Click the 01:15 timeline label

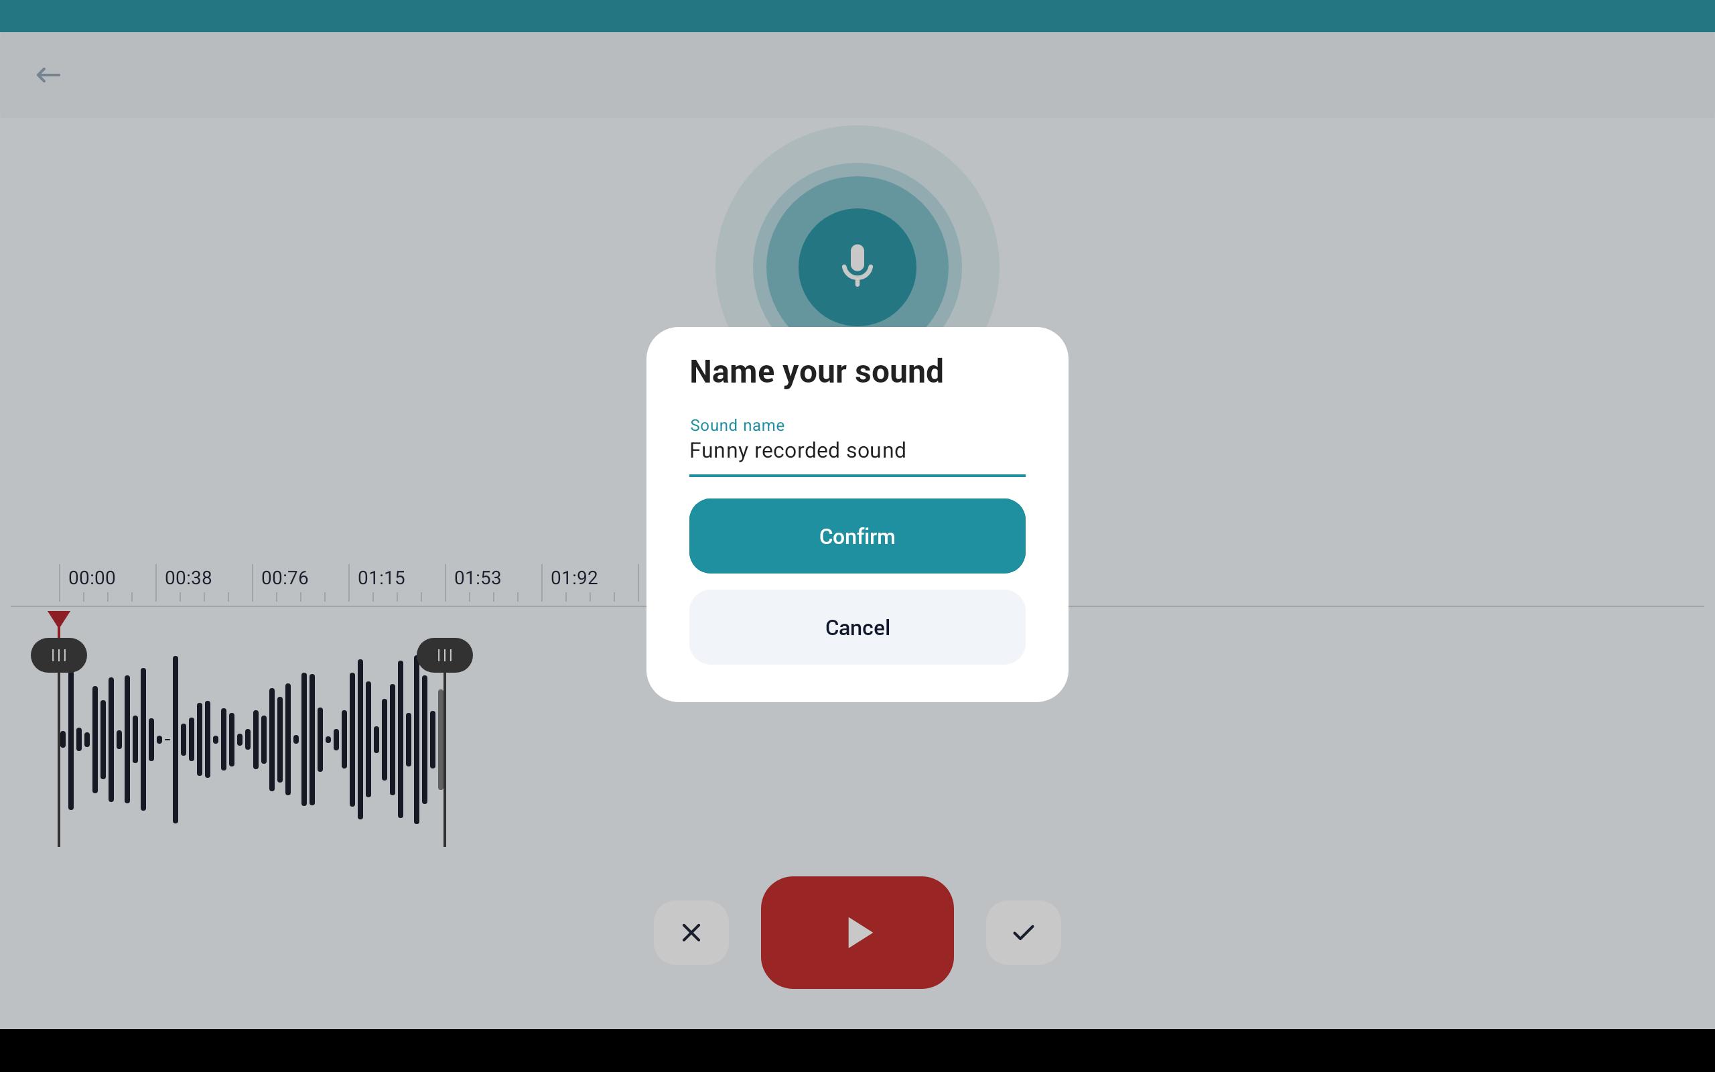[381, 578]
